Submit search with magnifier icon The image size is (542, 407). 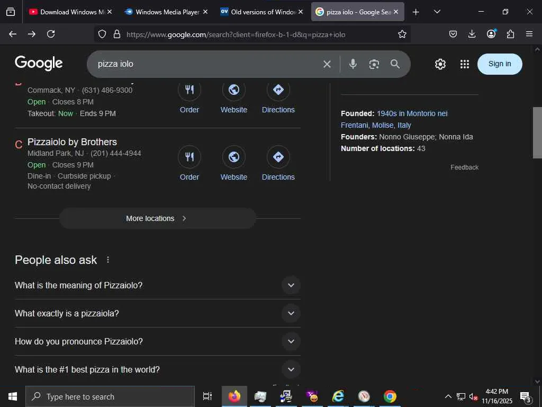click(x=395, y=64)
